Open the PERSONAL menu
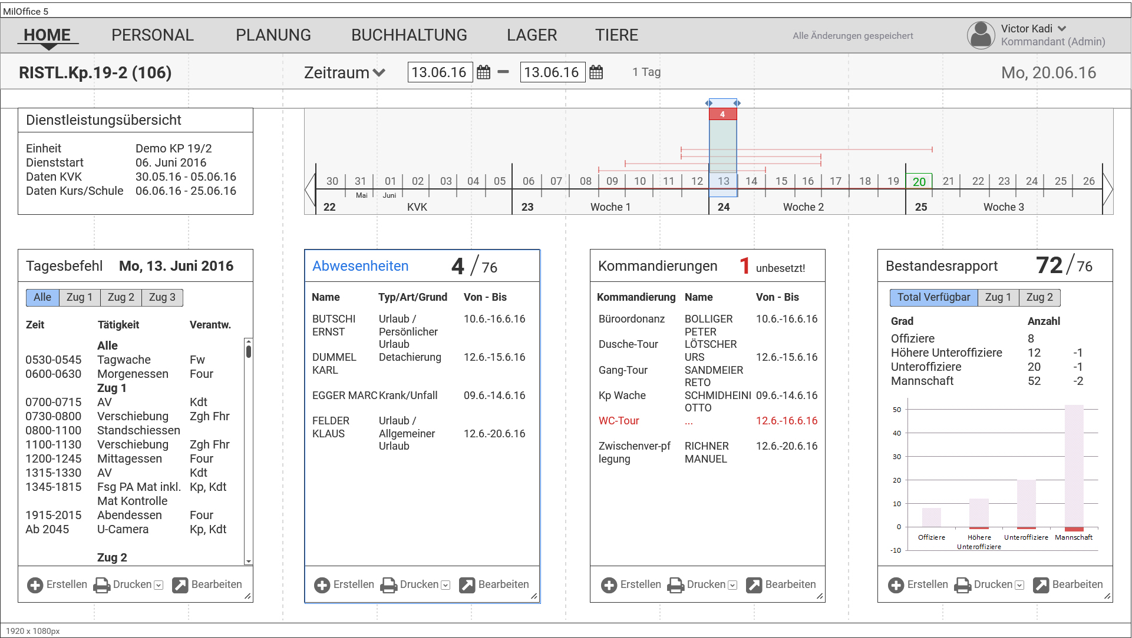This screenshot has height=638, width=1132. point(152,35)
